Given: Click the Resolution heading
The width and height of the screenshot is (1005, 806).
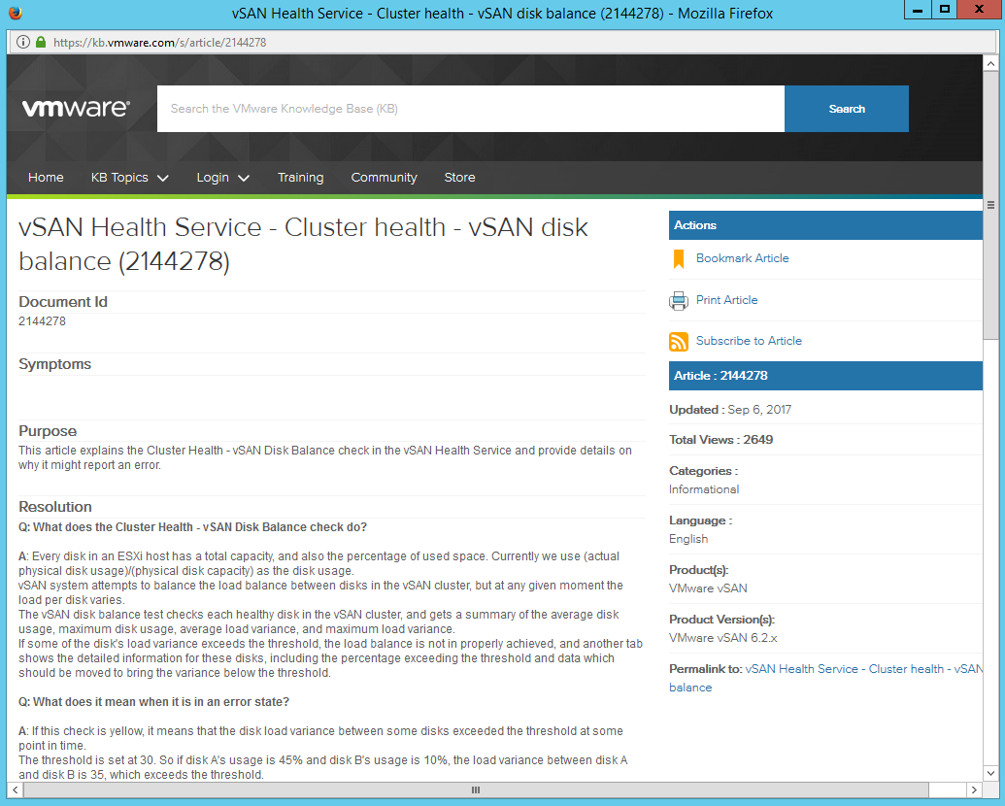Looking at the screenshot, I should pos(55,507).
